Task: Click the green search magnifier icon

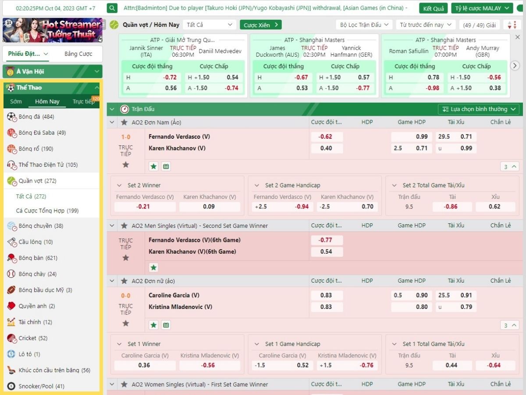Action: pos(112,8)
